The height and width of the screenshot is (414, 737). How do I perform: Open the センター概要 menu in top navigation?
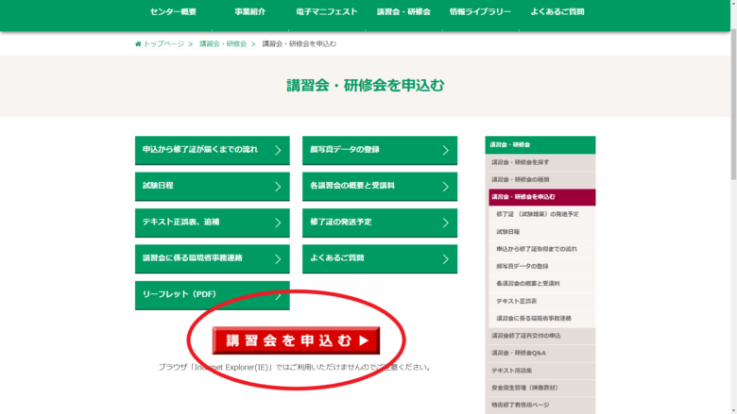click(x=173, y=12)
